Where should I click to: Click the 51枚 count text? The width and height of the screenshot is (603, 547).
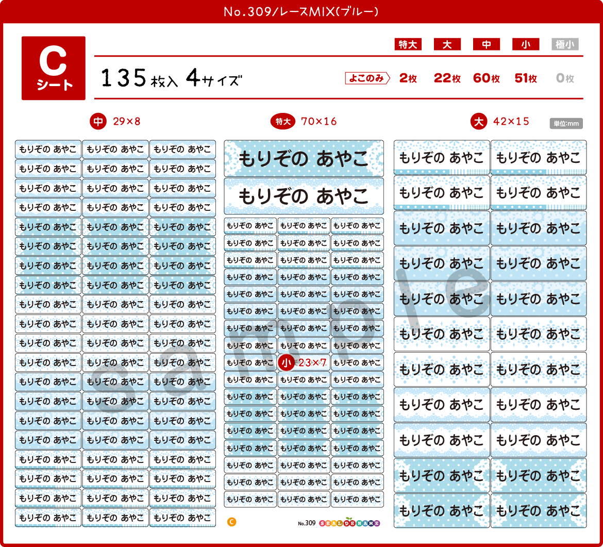tap(526, 78)
